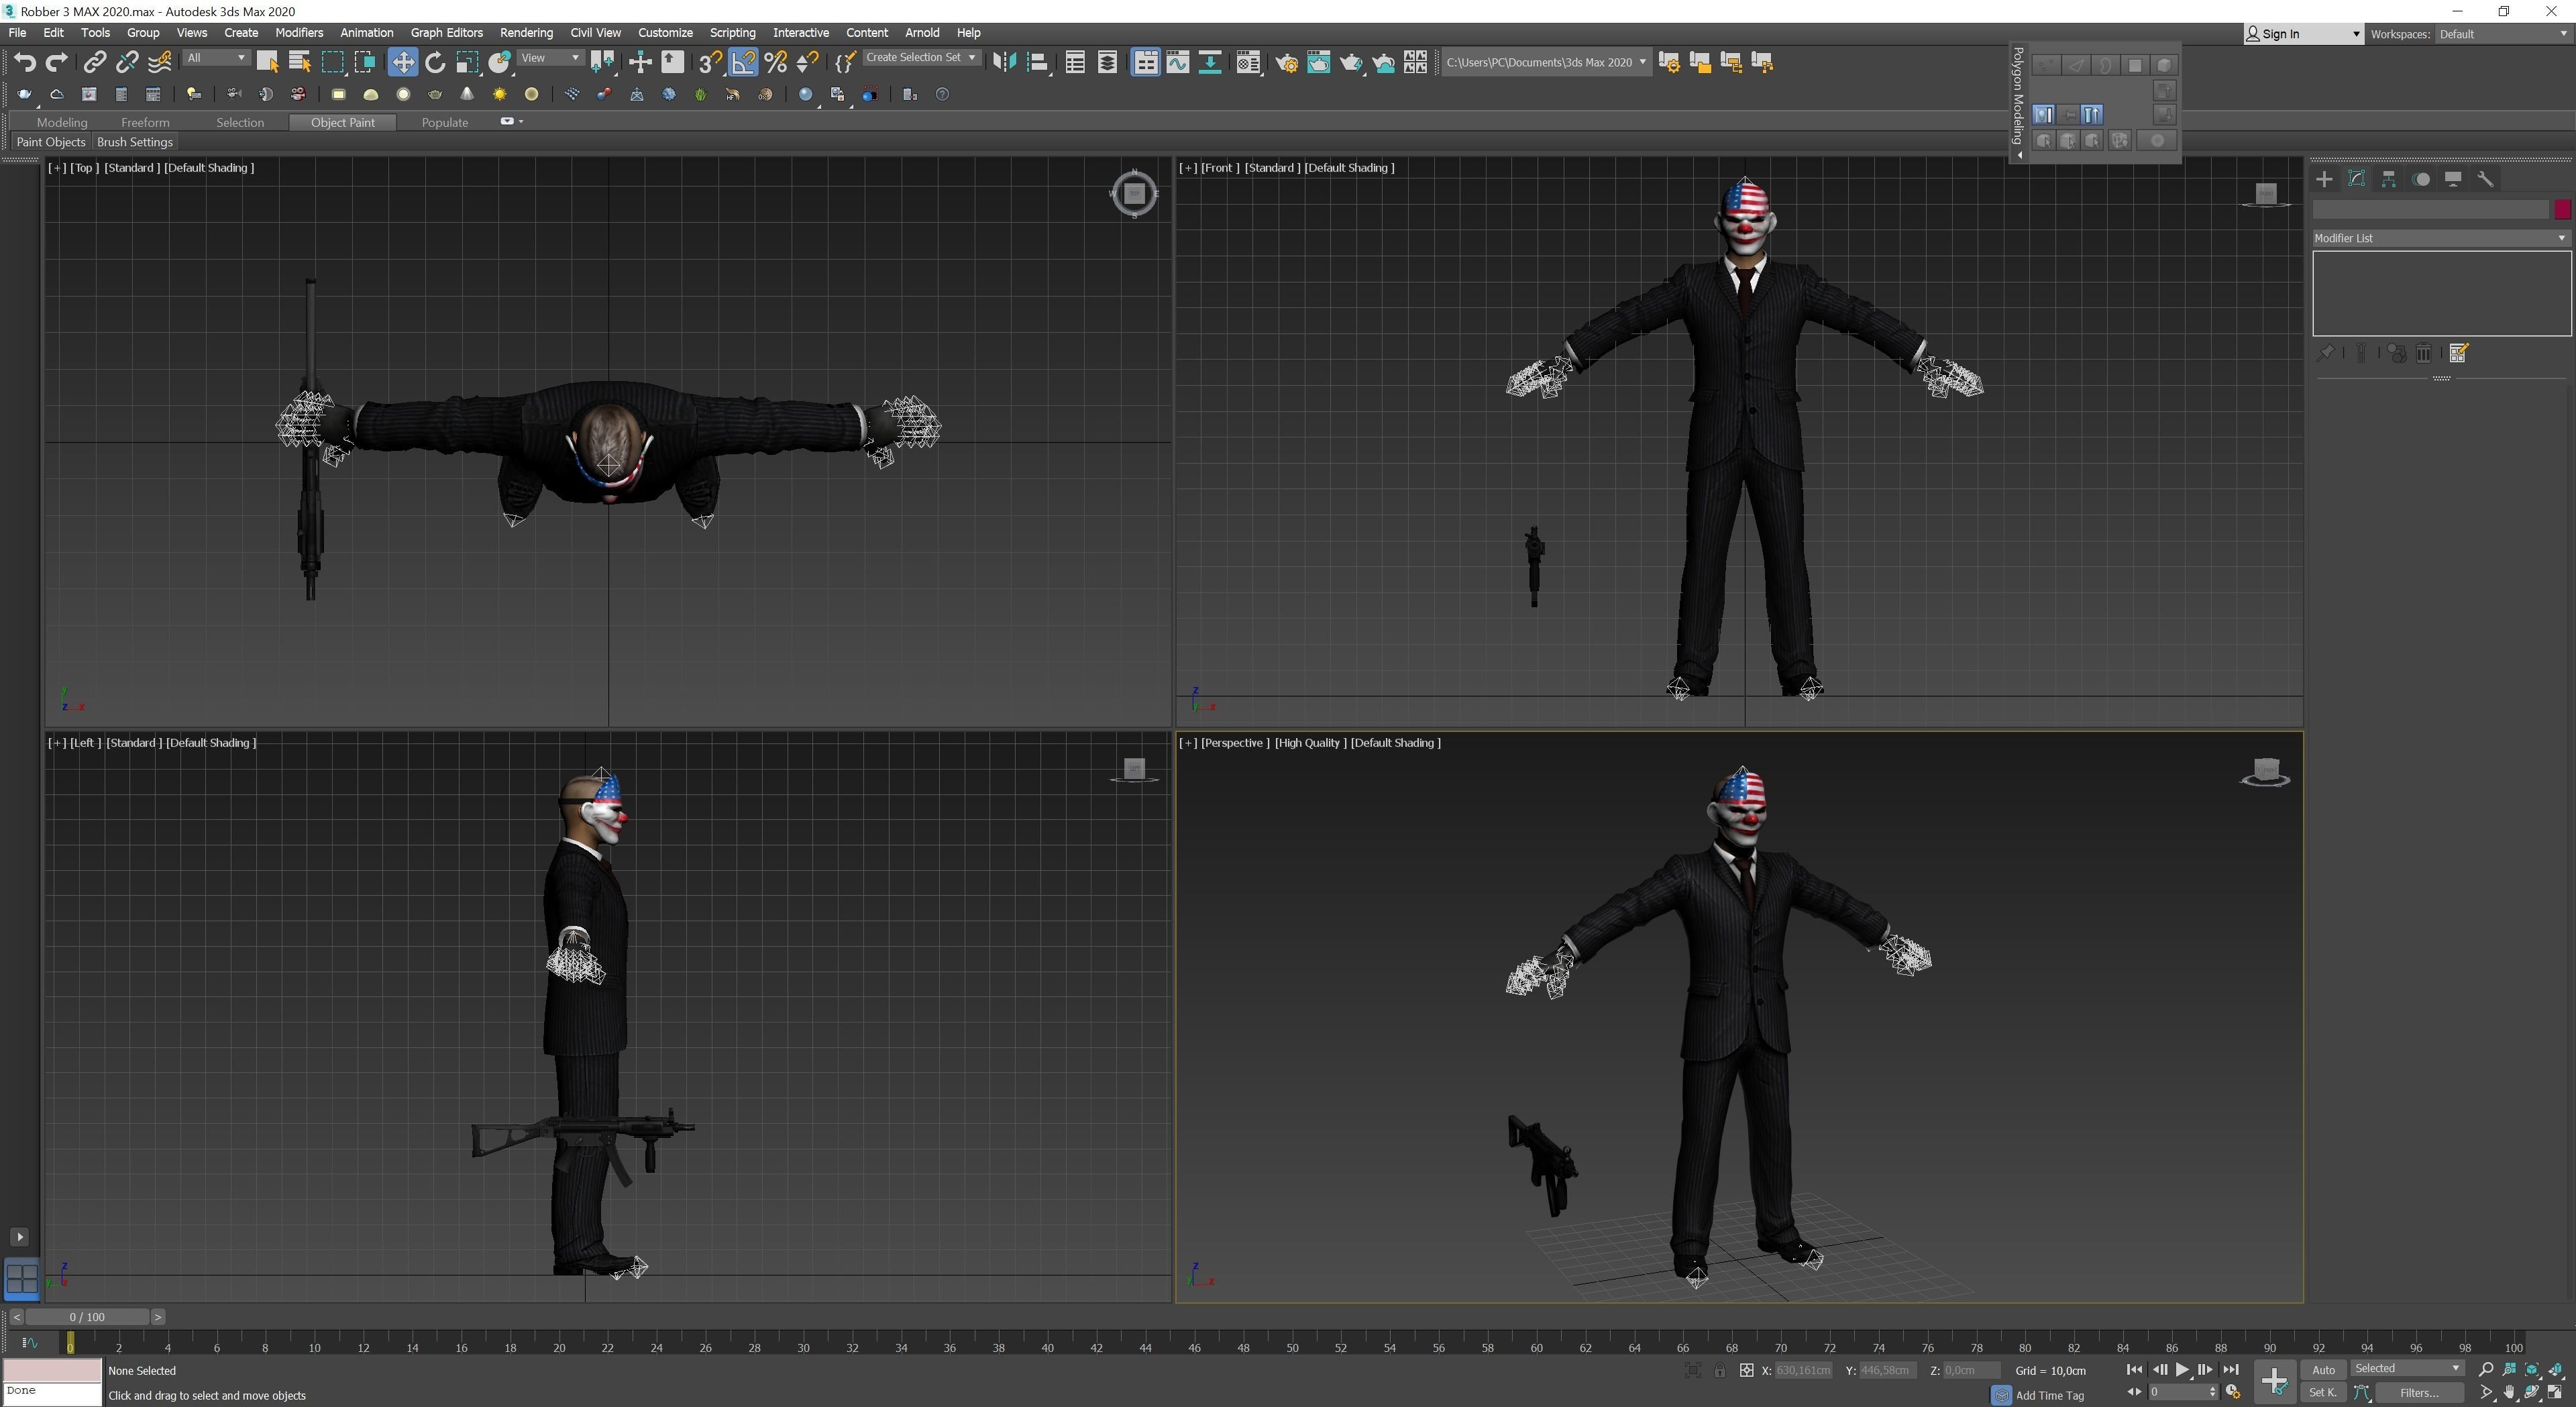Toggle Auto key mode

click(2323, 1369)
